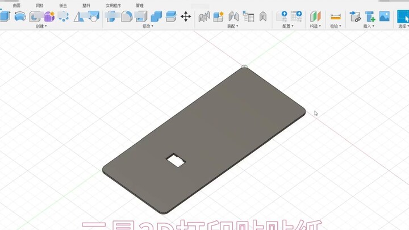Expand the 插入 dropdown
The height and width of the screenshot is (230, 409).
[x=369, y=26]
